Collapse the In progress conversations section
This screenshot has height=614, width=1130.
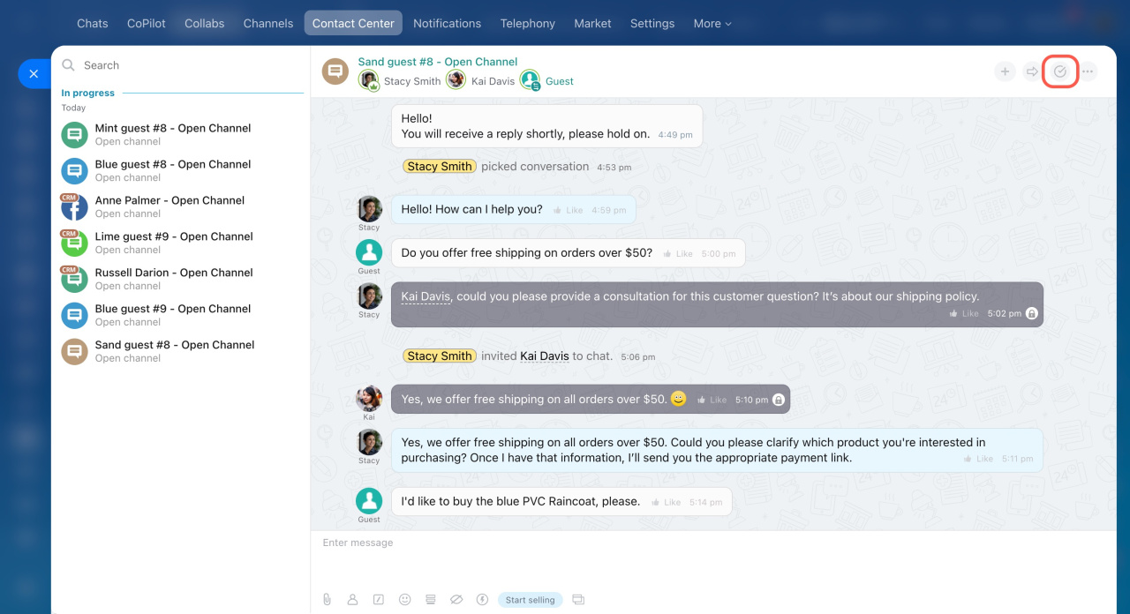click(x=88, y=93)
